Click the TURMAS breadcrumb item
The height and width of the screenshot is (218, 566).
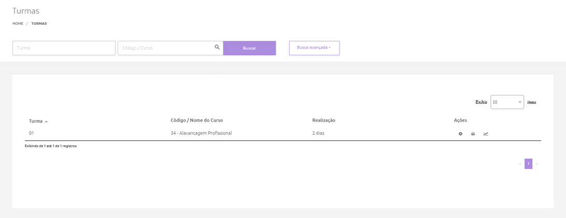pos(39,23)
